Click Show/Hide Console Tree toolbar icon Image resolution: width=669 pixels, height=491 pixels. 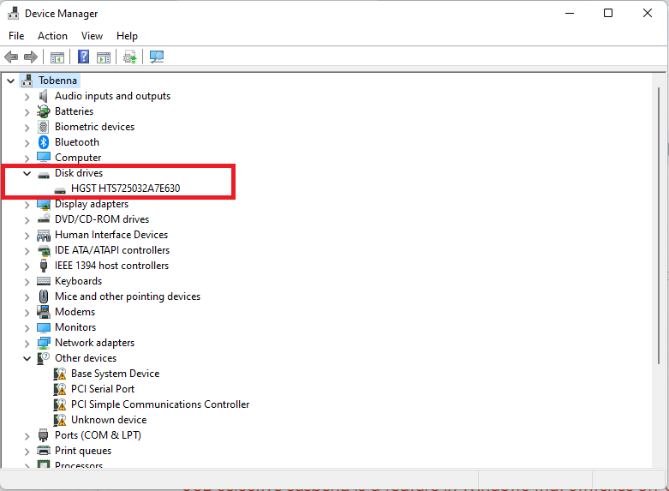[57, 57]
